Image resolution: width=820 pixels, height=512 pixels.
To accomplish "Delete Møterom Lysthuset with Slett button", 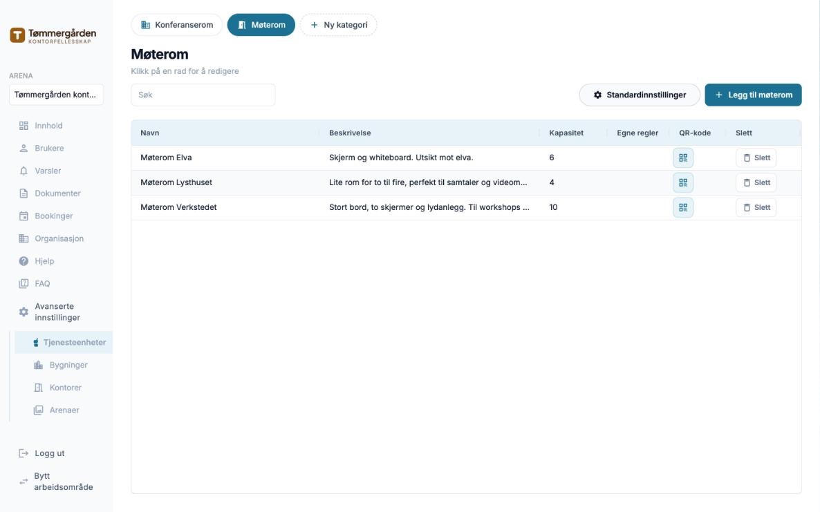I will coord(756,183).
